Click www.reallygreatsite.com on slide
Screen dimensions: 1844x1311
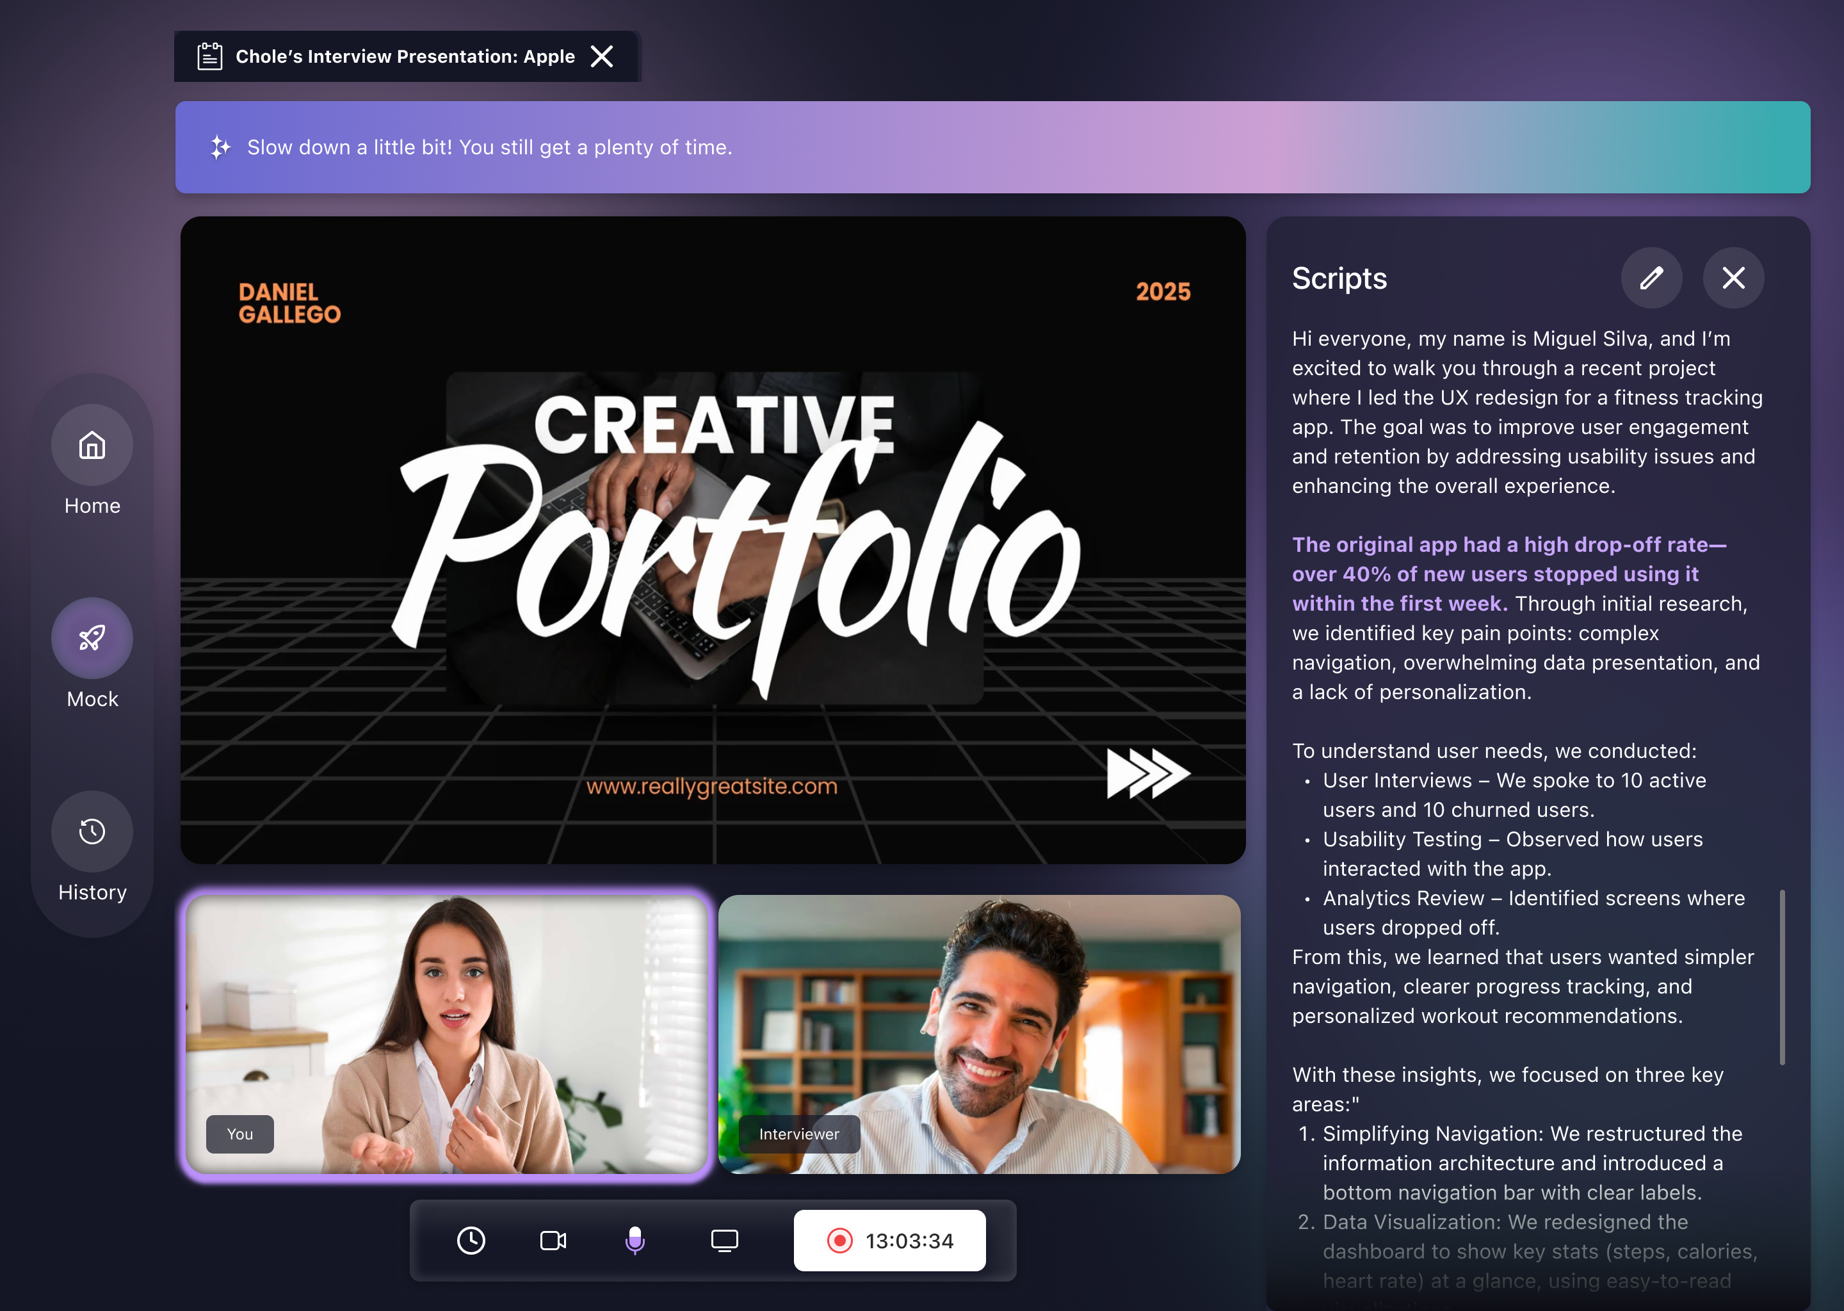[712, 786]
